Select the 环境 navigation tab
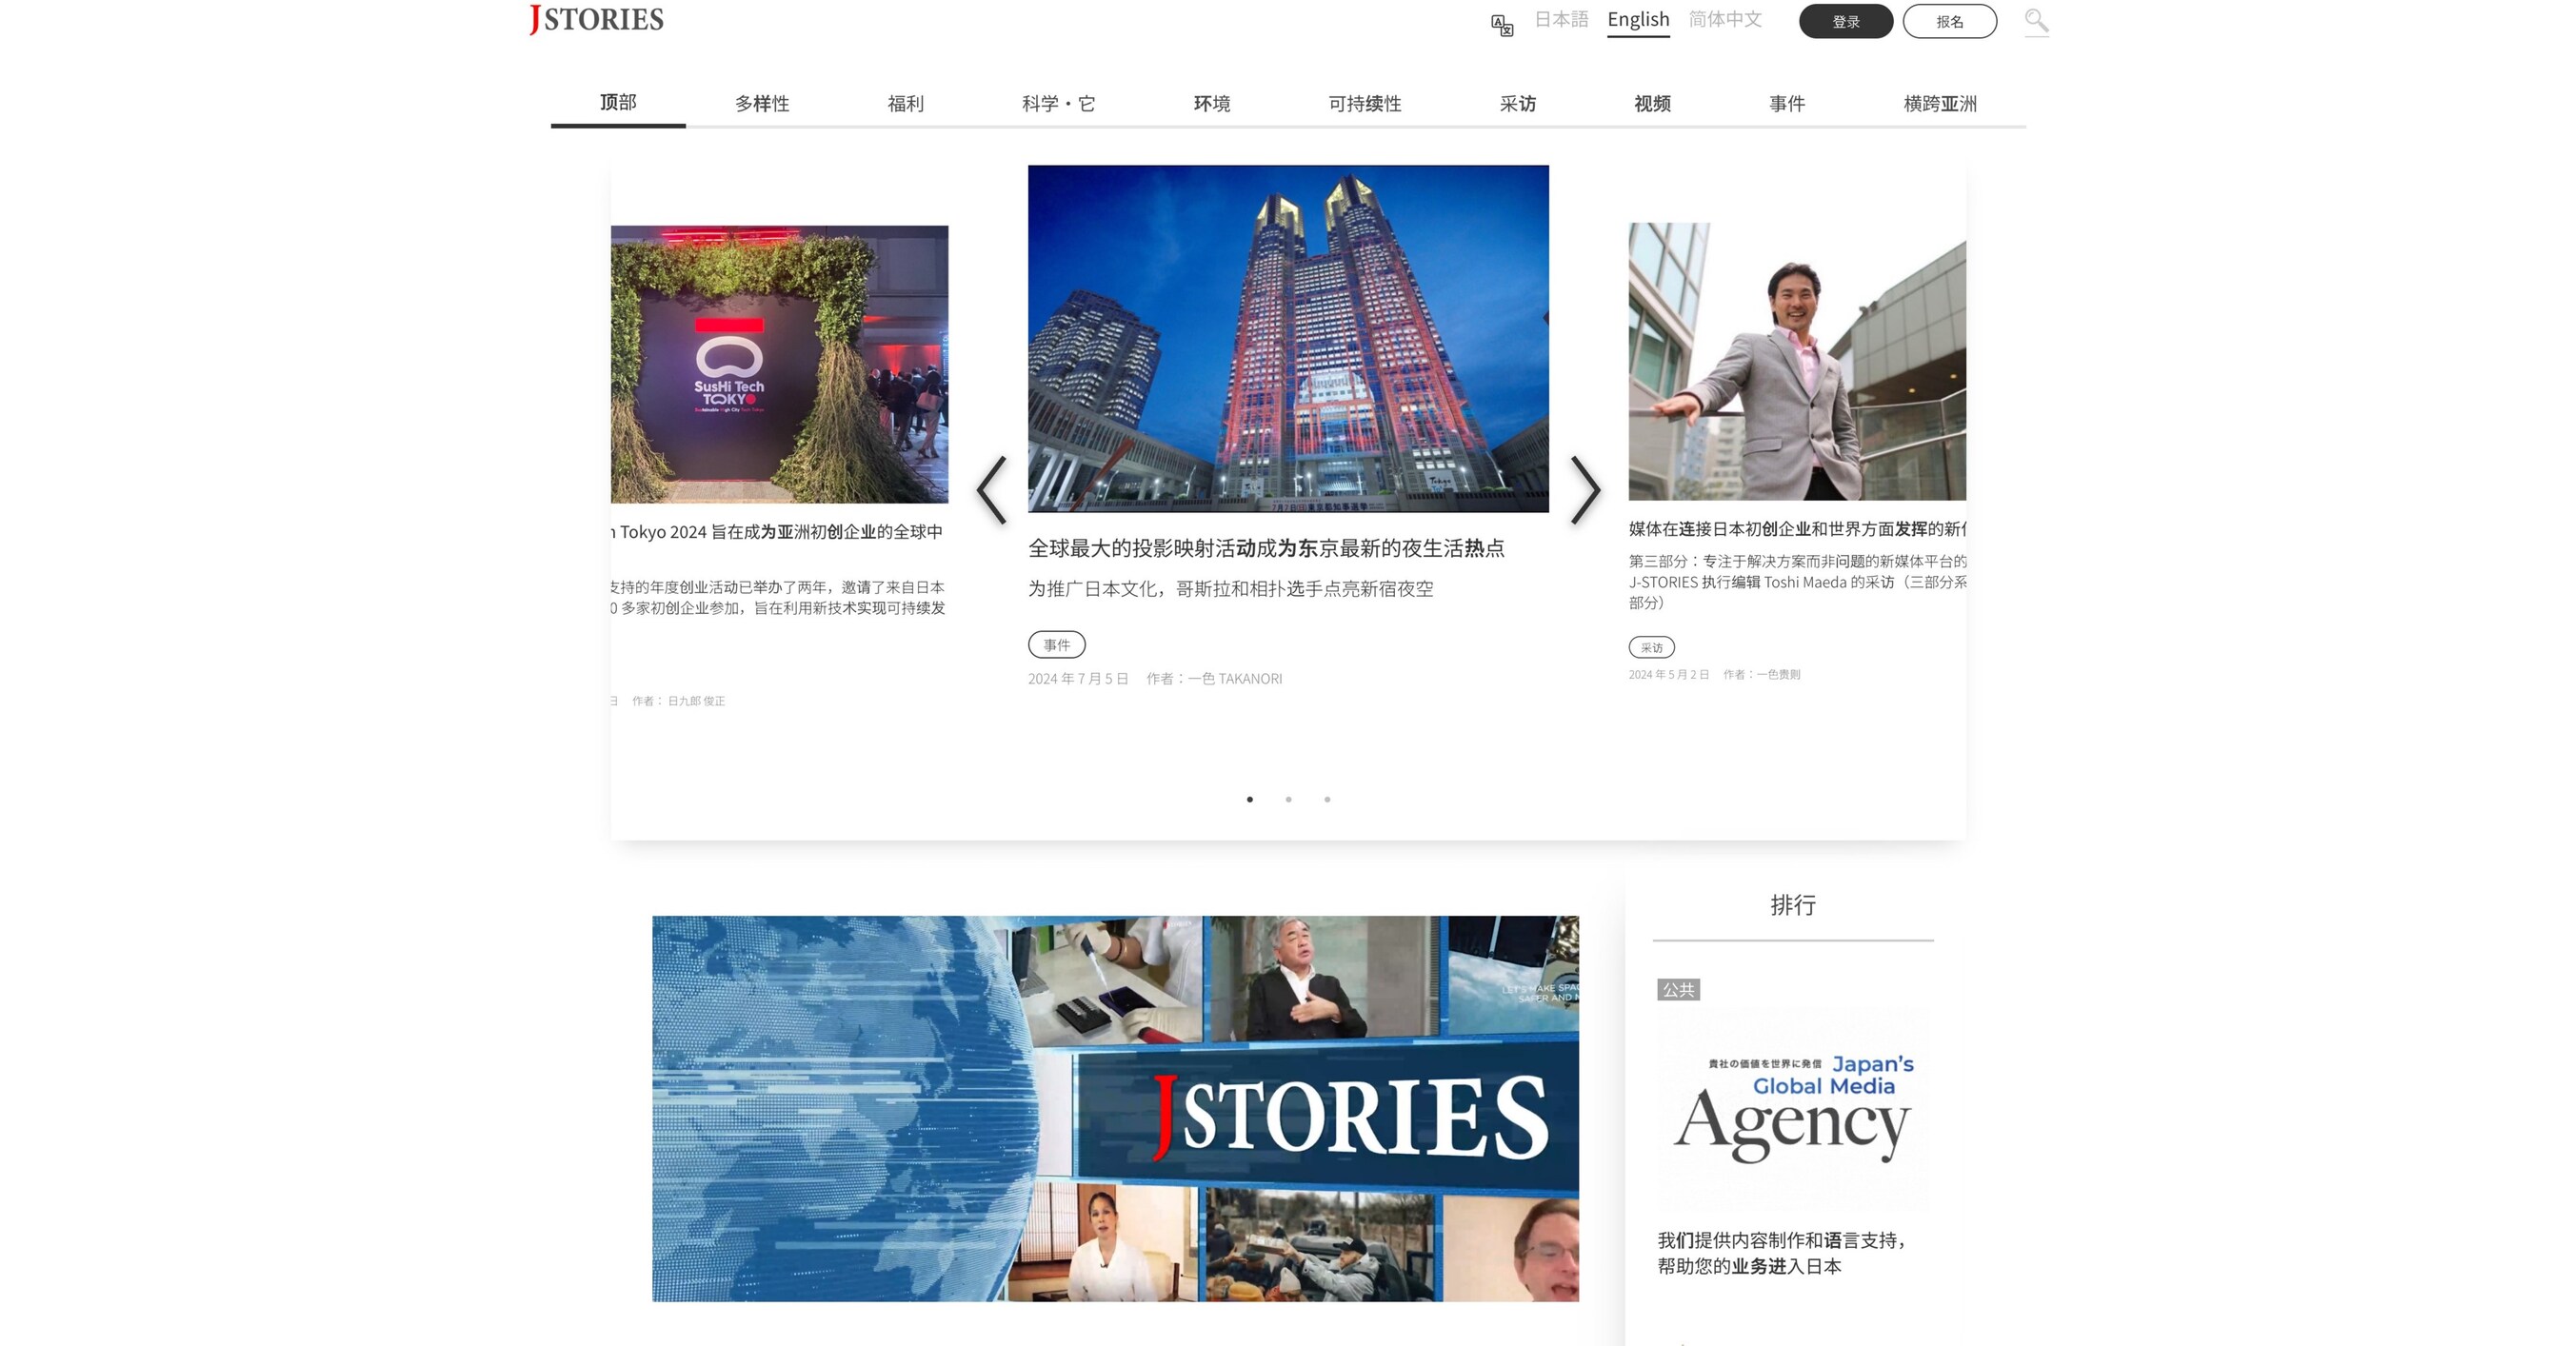The height and width of the screenshot is (1346, 2571). pyautogui.click(x=1212, y=103)
